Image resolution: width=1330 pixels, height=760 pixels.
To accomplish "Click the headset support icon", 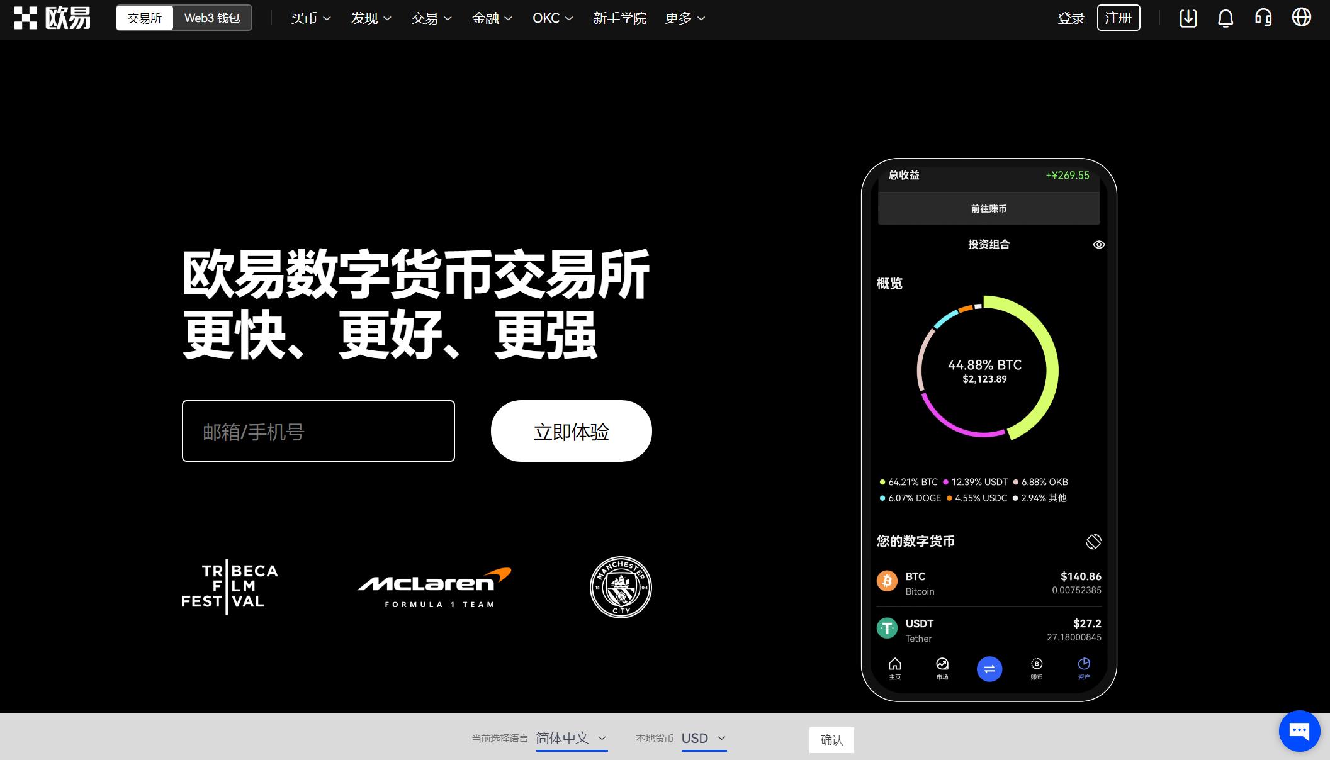I will [1265, 18].
